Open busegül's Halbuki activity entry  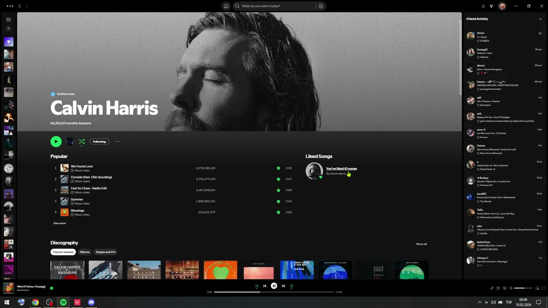coord(504,53)
